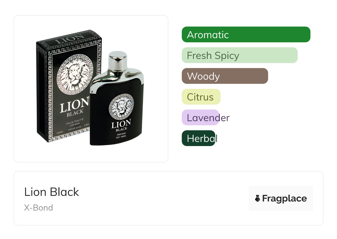
Task: Open the X-Bond brand link
Action: tap(38, 208)
